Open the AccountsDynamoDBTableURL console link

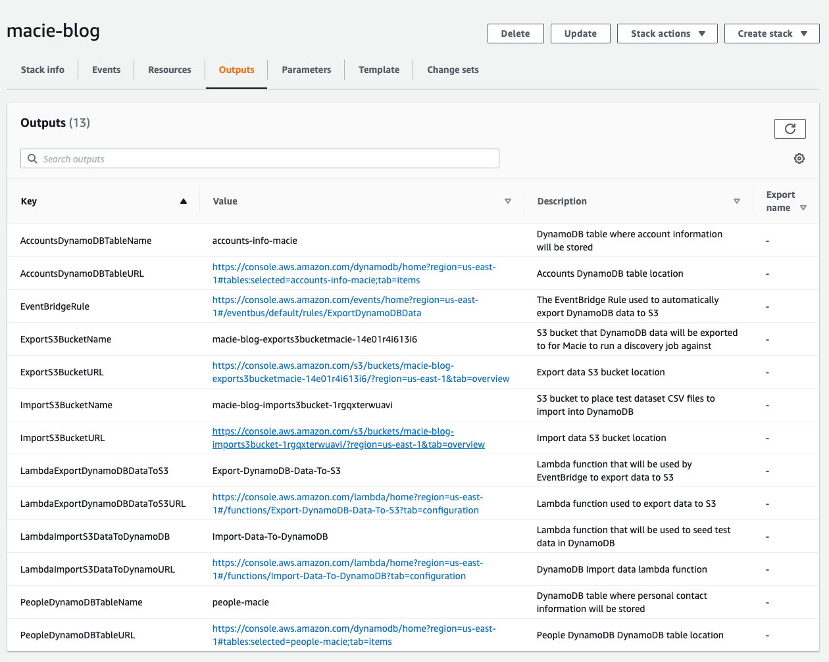(354, 273)
